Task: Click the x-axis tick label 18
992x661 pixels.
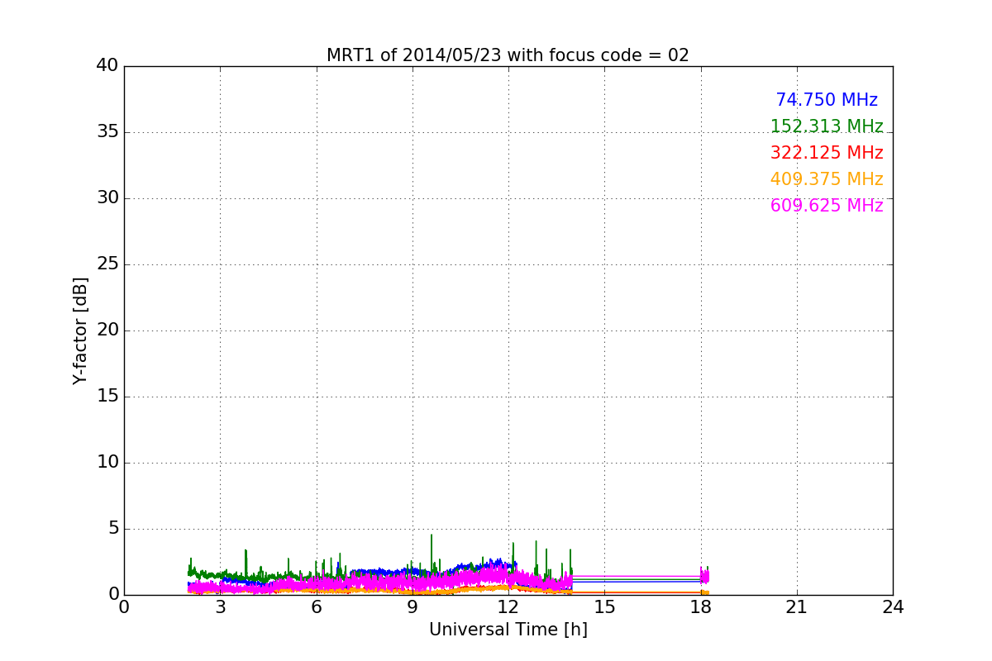Action: pos(701,607)
